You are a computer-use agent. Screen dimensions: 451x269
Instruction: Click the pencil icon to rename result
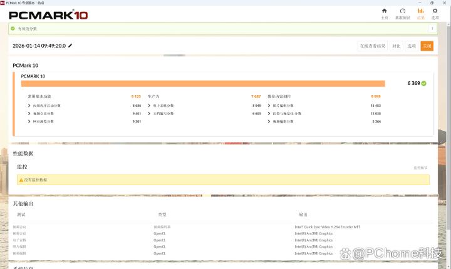pos(70,46)
